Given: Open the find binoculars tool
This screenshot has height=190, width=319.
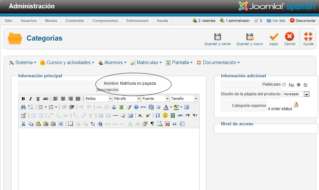Looking at the screenshot, I should (x=23, y=107).
